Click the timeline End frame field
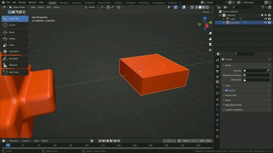Viewport: 273px width, 153px height. (205, 141)
